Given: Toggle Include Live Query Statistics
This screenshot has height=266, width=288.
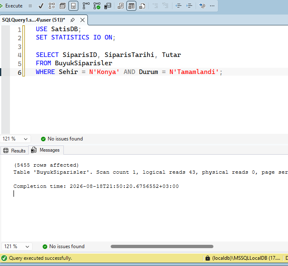Looking at the screenshot, I should click(97, 6).
